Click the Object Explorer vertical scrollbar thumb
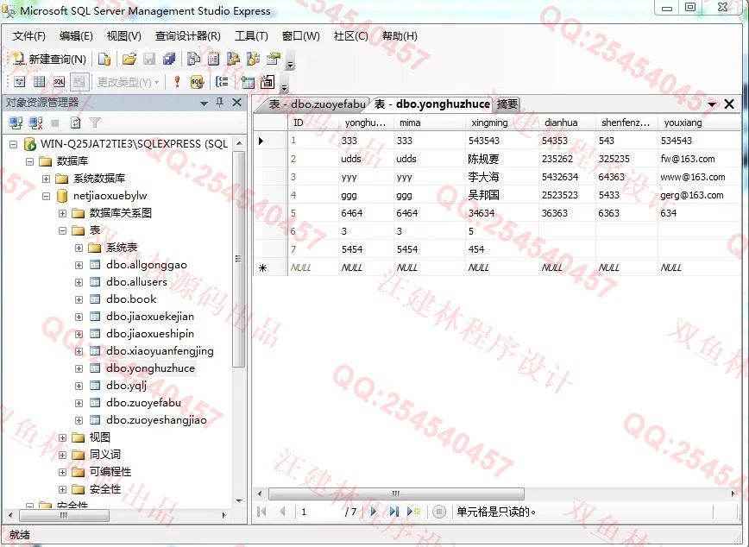This screenshot has height=547, width=749. (x=239, y=259)
